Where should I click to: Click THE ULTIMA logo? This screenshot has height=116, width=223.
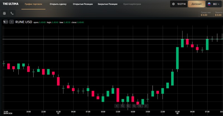tap(11, 4)
